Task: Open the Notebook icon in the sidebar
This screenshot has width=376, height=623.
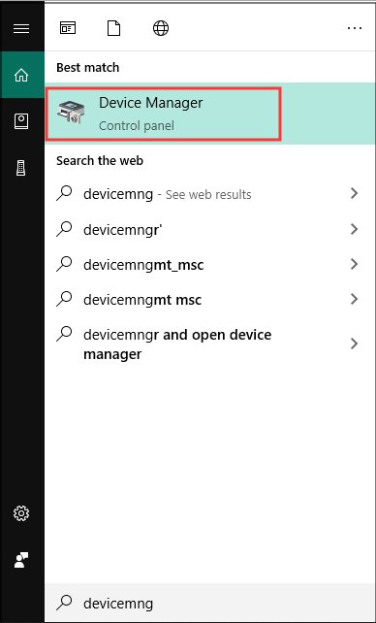Action: (21, 121)
